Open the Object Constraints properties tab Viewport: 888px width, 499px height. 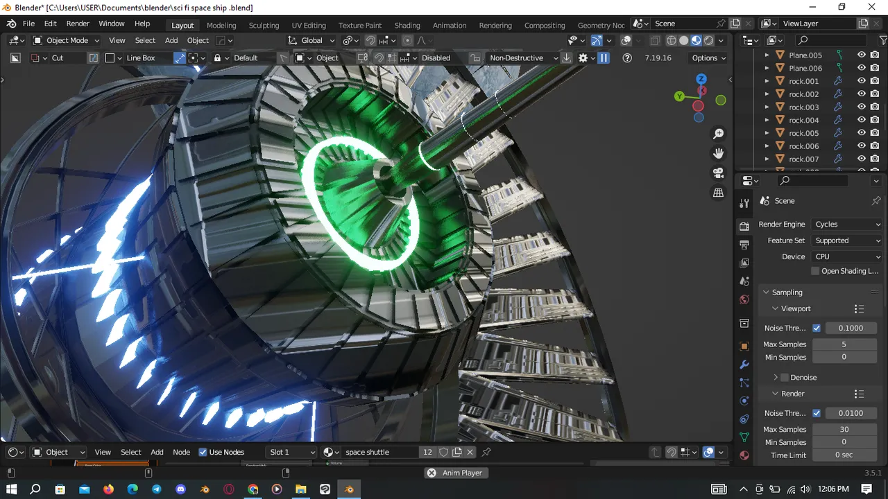[x=744, y=419]
